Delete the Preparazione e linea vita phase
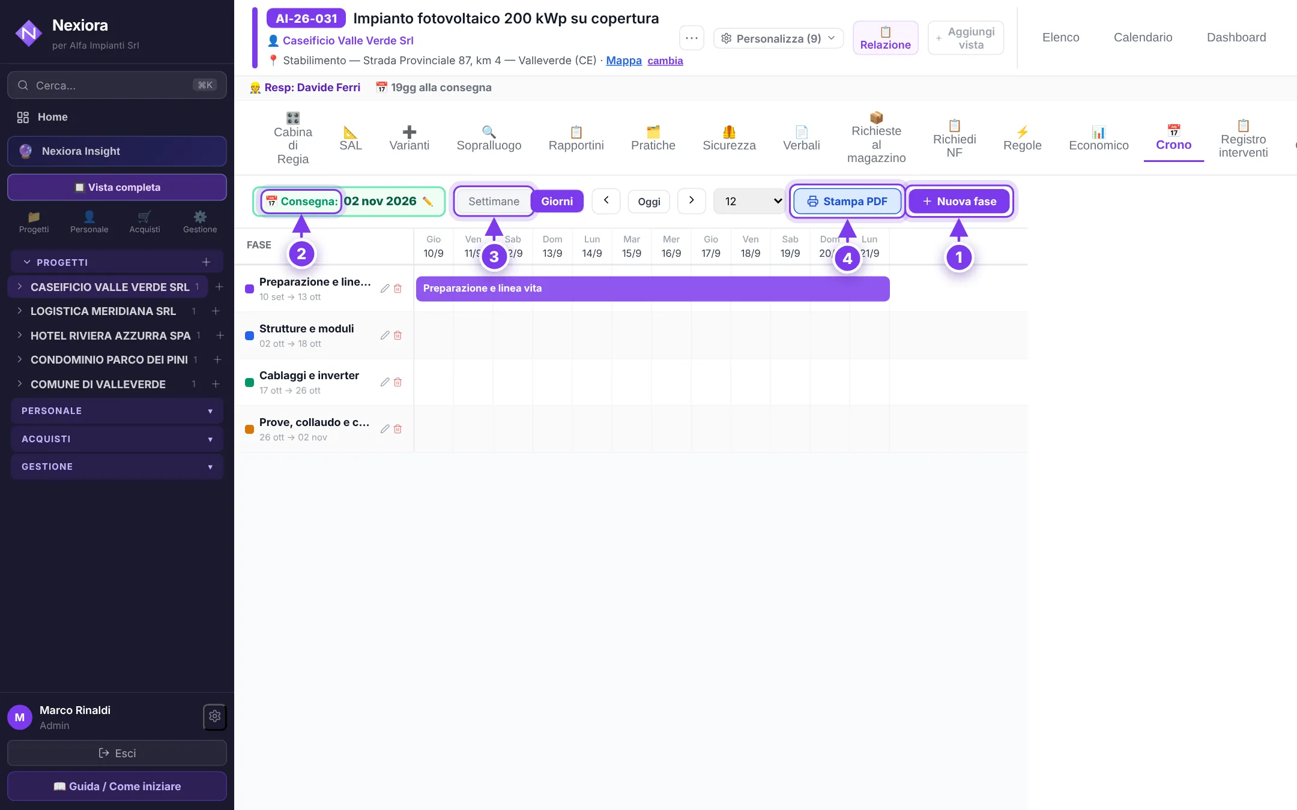This screenshot has width=1297, height=810. [398, 289]
